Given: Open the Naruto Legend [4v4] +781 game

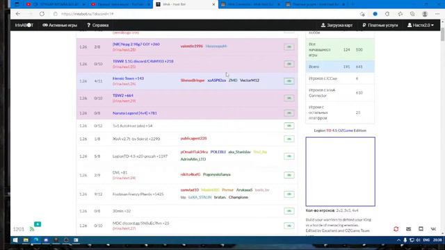Looking at the screenshot, I should click(x=134, y=113).
